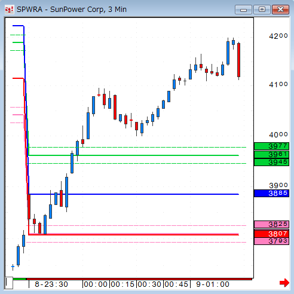Click the red scroll-right arrow

click(284, 283)
